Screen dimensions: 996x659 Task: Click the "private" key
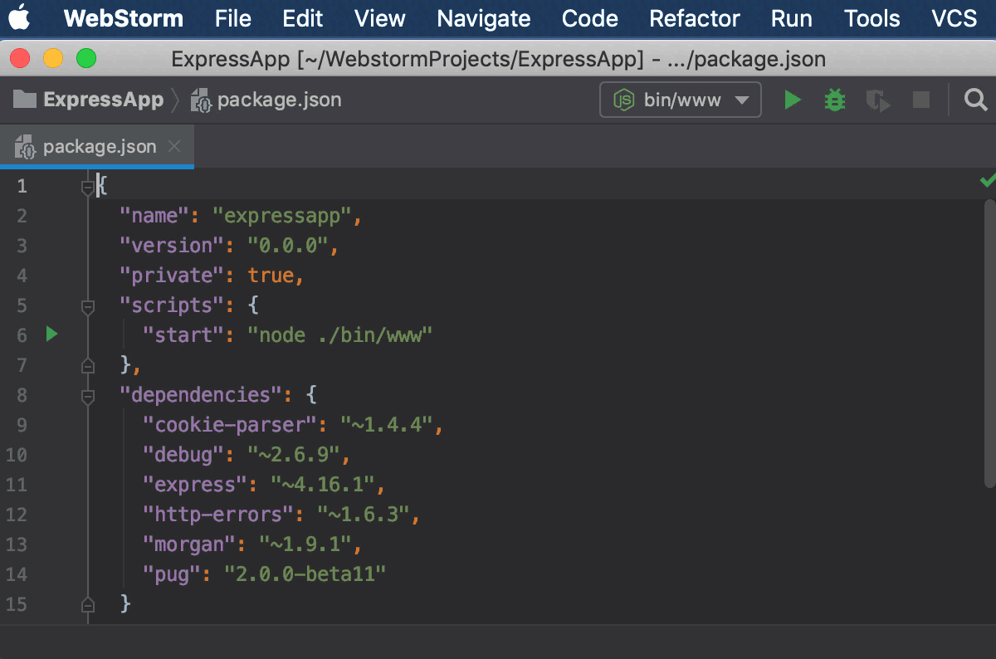tap(173, 276)
